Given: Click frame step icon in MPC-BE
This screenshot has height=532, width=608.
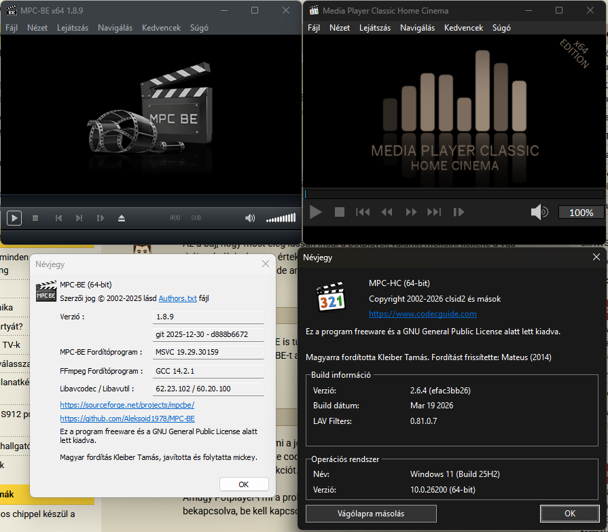Looking at the screenshot, I should (x=101, y=218).
